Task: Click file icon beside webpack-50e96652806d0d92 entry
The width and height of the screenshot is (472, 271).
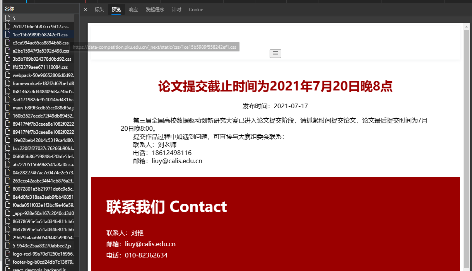Action: (7, 75)
